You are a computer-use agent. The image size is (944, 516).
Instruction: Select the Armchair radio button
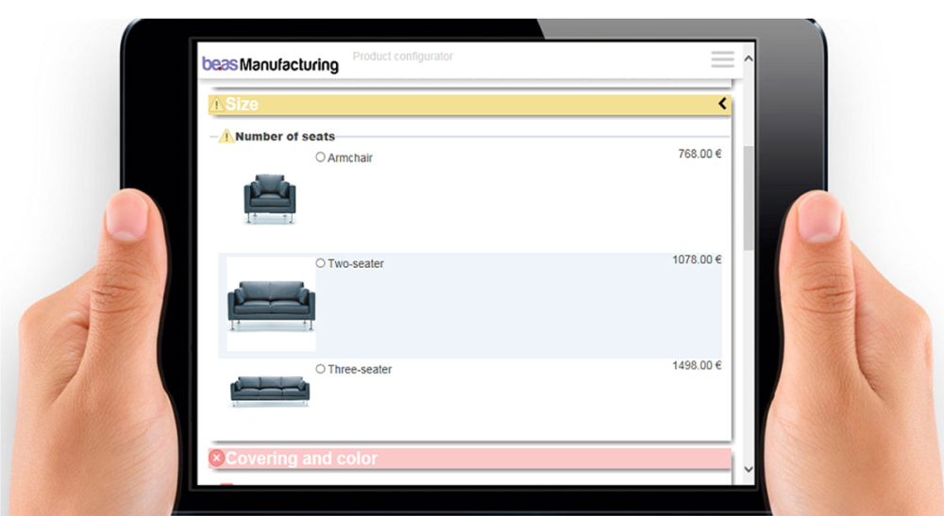tap(320, 157)
